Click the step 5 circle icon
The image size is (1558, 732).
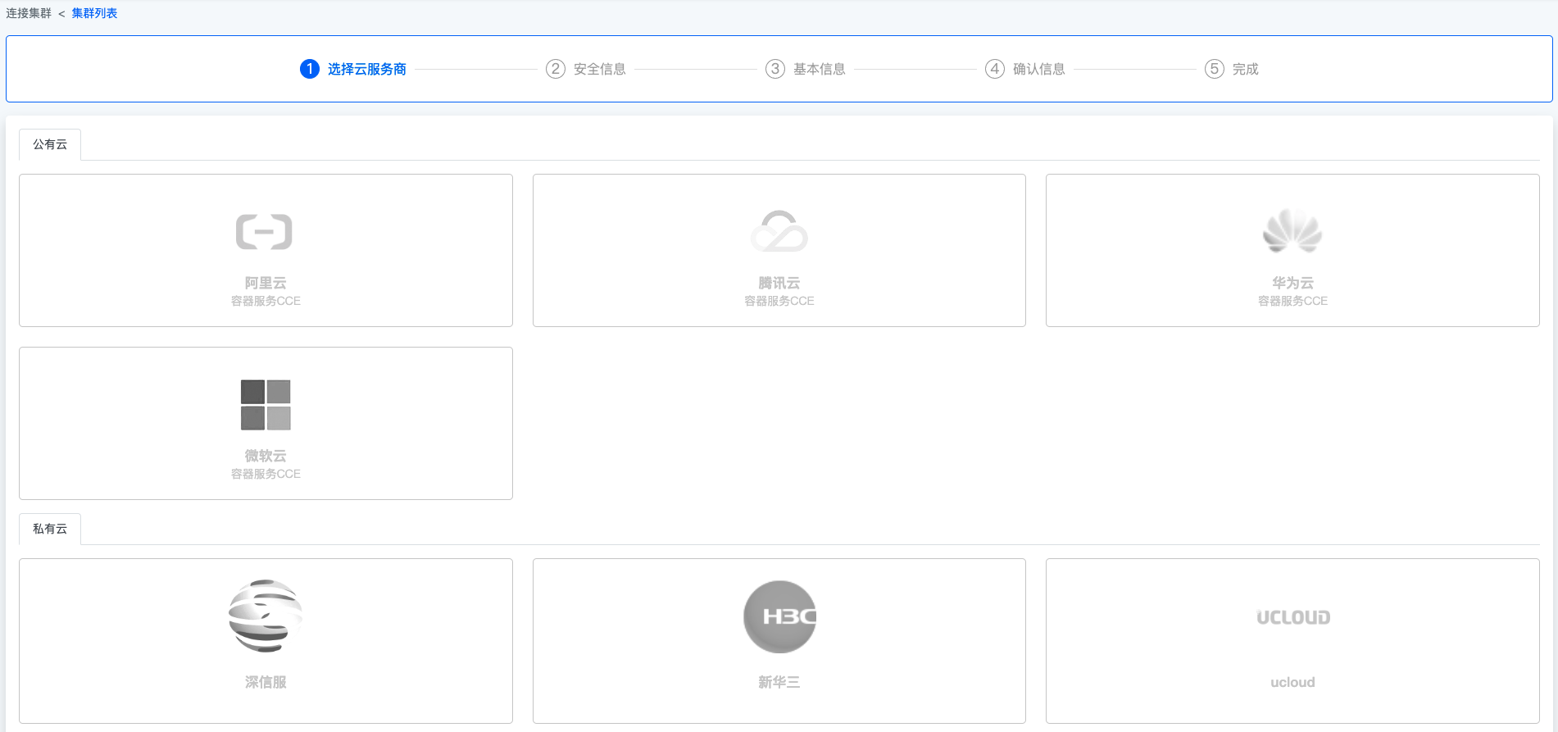tap(1215, 69)
